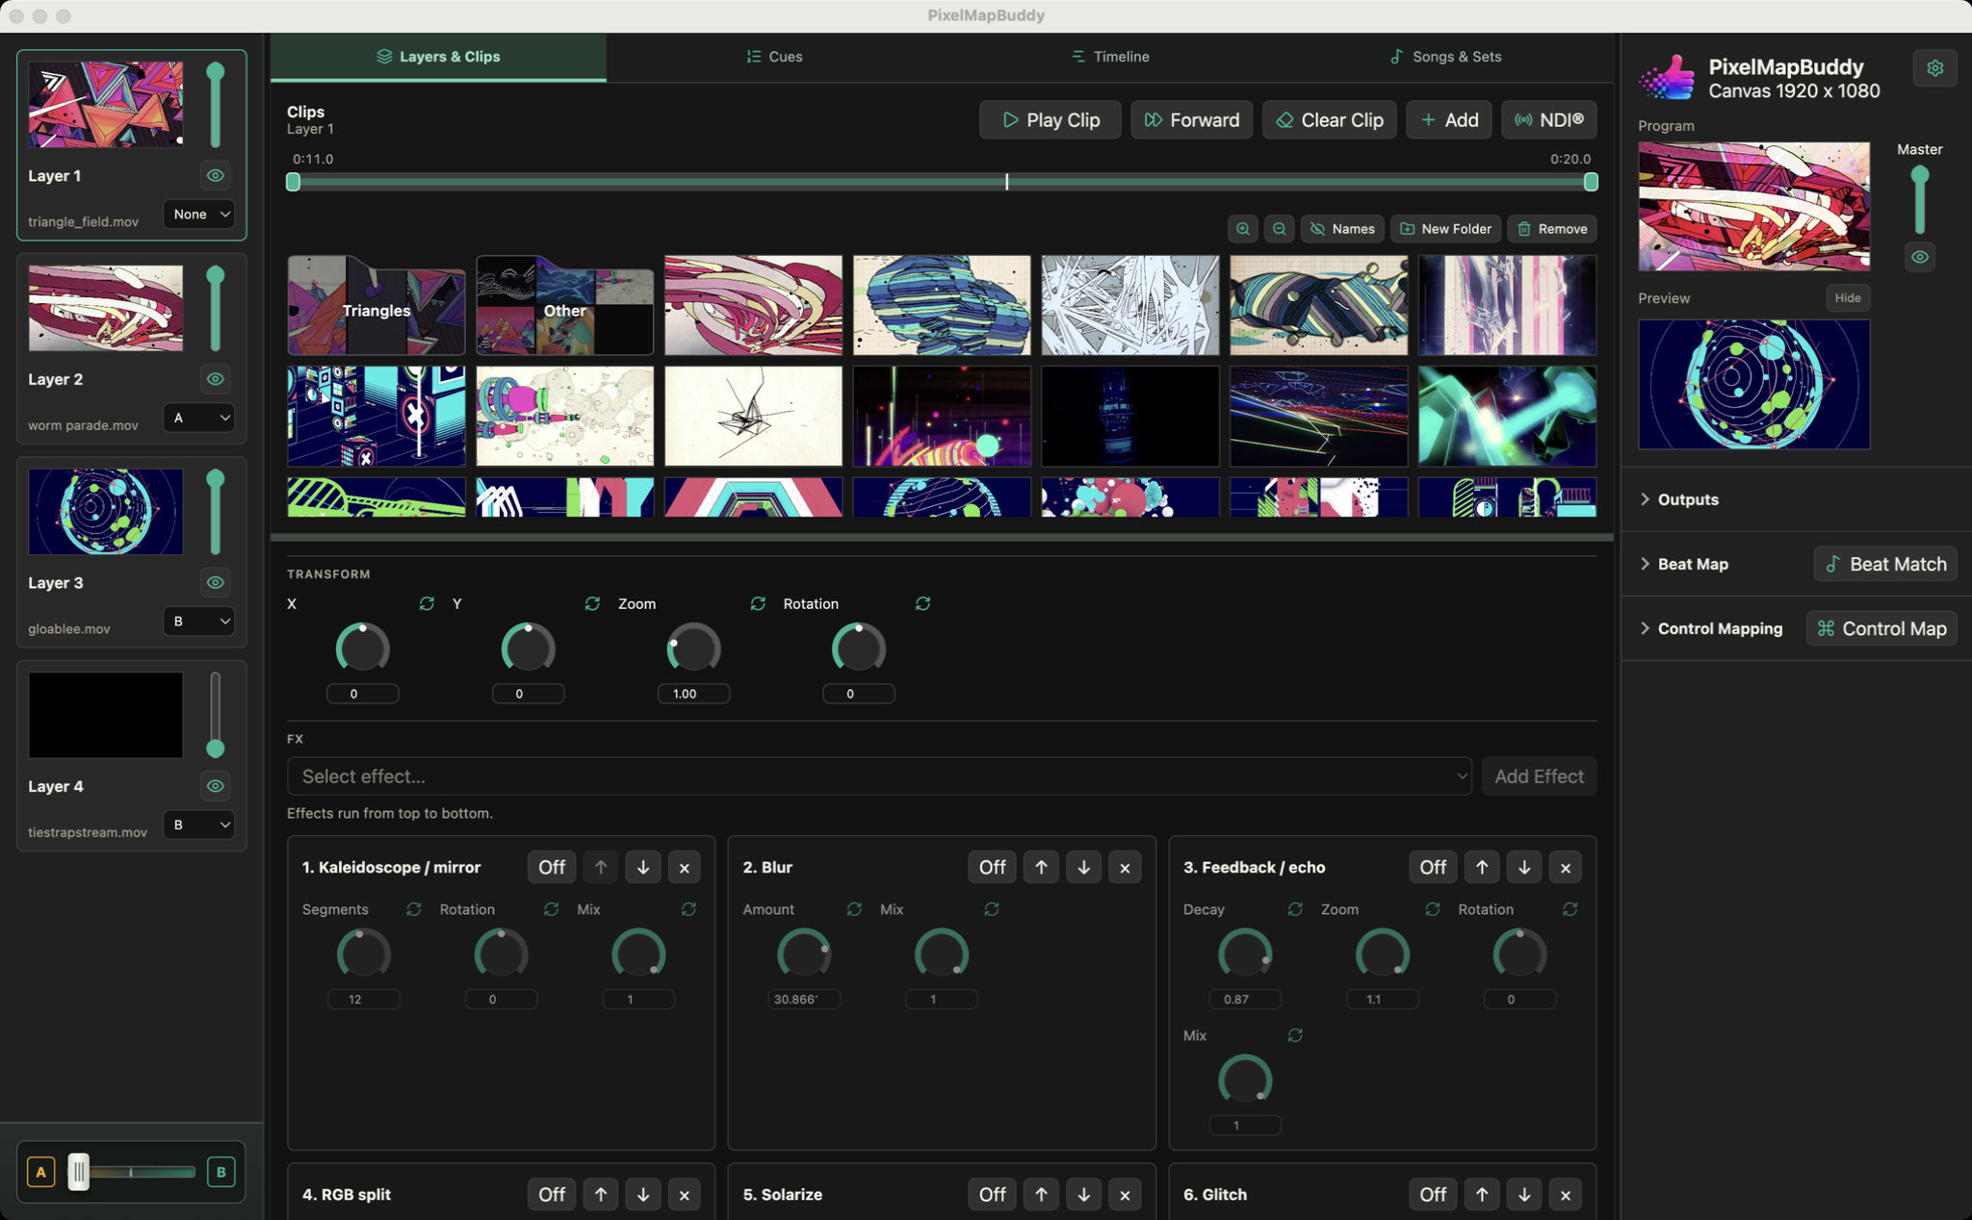Click the A/B crossfader handle
The height and width of the screenshot is (1220, 1972).
pos(79,1172)
